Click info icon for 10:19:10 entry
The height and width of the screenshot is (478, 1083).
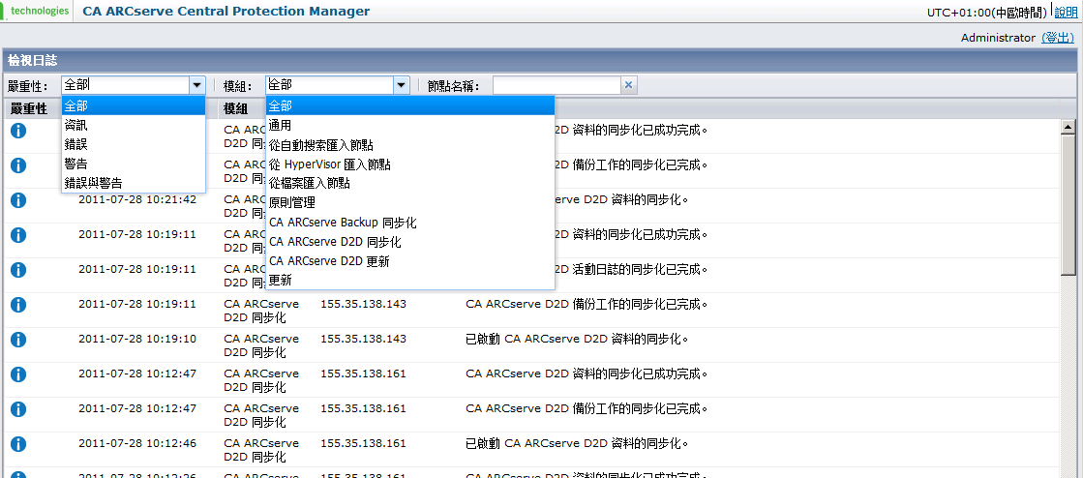pyautogui.click(x=18, y=340)
